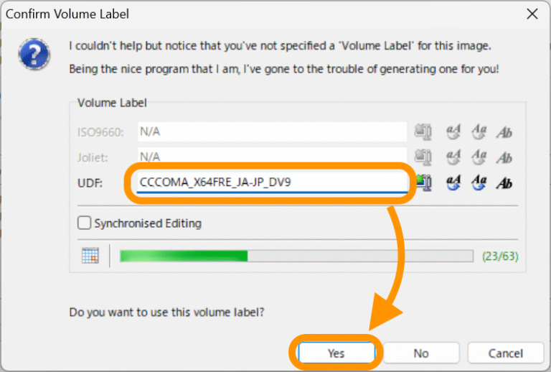Click the blue question mark dialog icon
This screenshot has width=551, height=372.
point(36,55)
